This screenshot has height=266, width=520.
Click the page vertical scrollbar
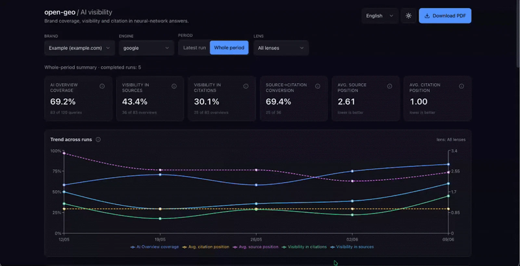[518, 34]
